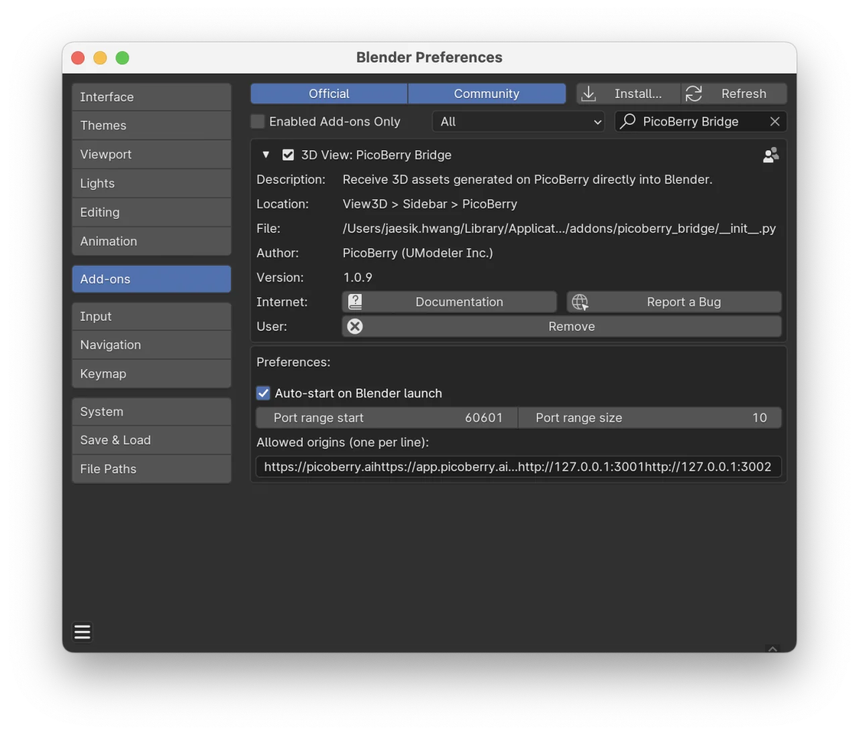Open the Themes preferences section
859x735 pixels.
click(152, 126)
